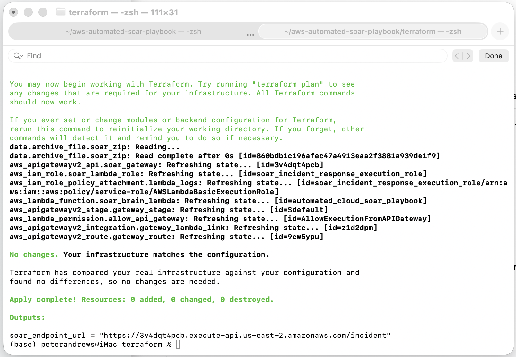Click the aws_iam_role_policy_attachment.lambda_logs line

(x=259, y=187)
